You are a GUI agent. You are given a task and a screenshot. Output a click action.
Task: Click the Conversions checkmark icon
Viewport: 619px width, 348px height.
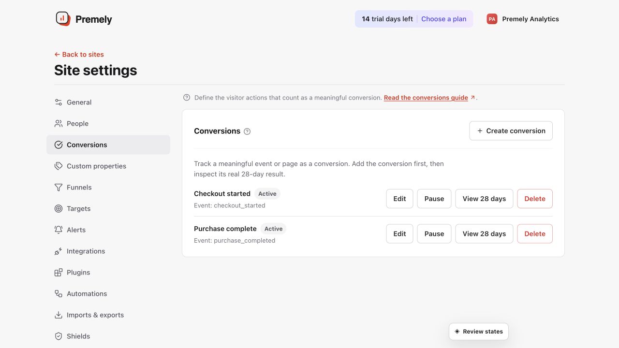59,145
